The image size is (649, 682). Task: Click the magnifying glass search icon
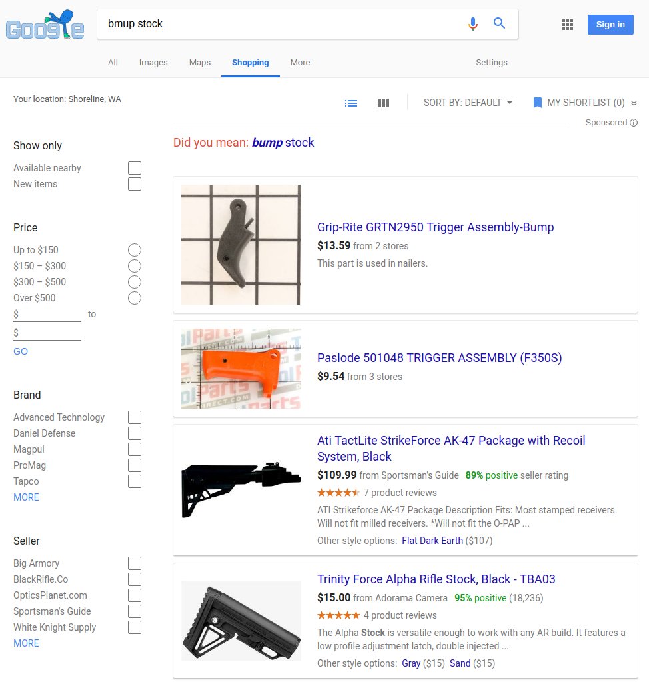pyautogui.click(x=500, y=23)
